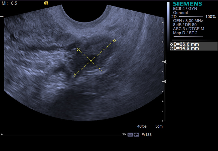Click the MI: 0,5 readout
The image size is (218, 151).
(x=9, y=3)
